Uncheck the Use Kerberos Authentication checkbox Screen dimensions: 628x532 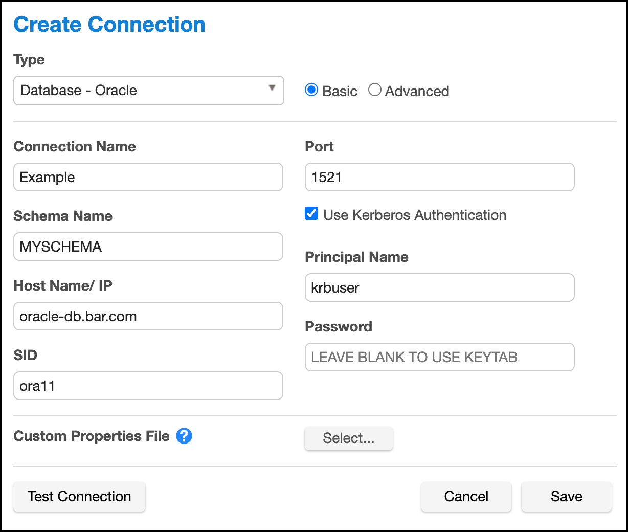tap(311, 214)
